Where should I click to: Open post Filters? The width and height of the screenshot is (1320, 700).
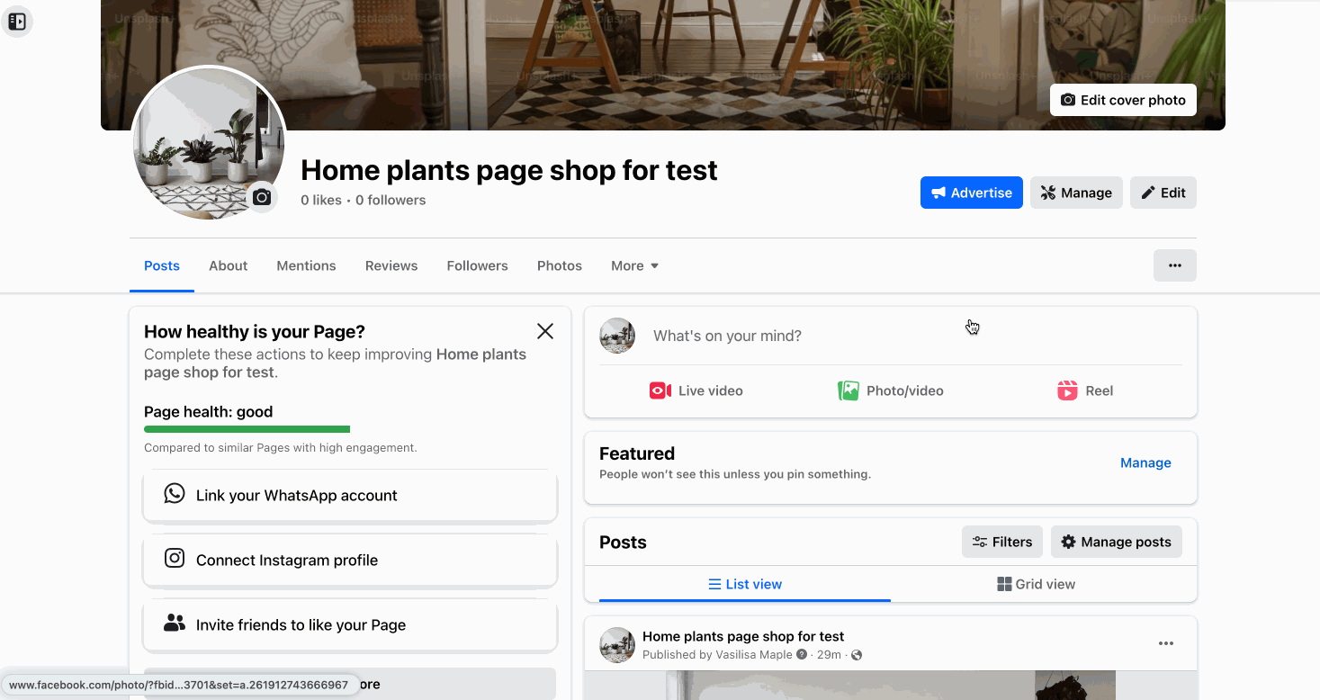(1001, 542)
